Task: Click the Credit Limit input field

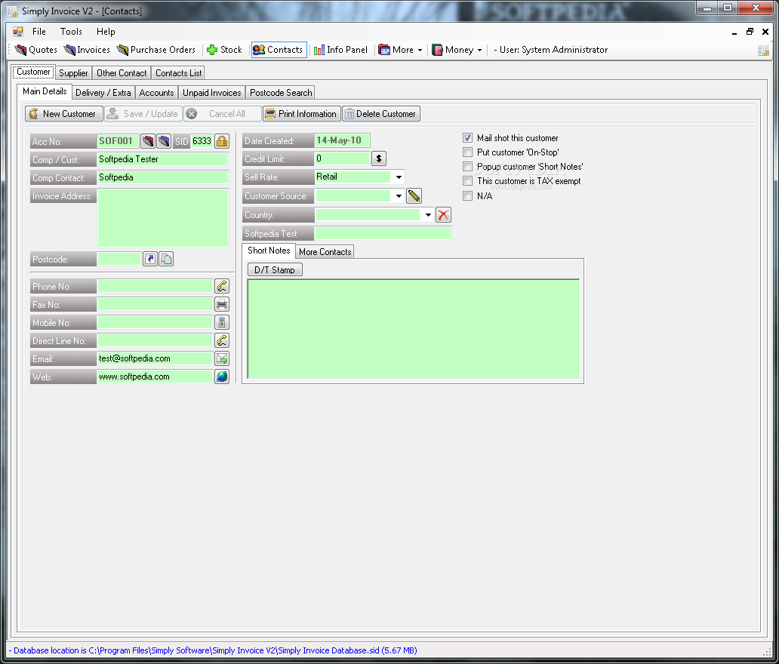Action: [342, 158]
